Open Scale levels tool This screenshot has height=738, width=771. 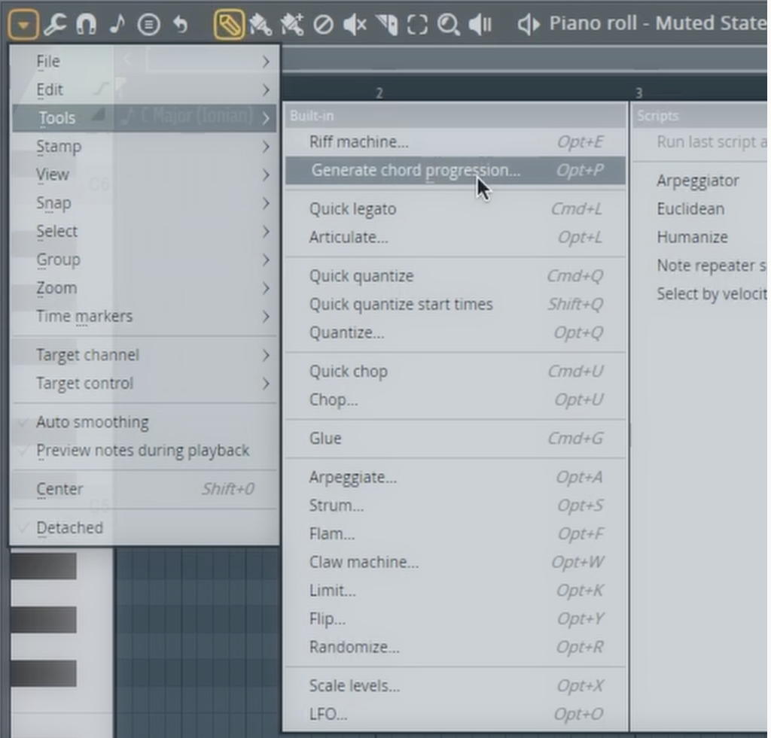pos(456,686)
